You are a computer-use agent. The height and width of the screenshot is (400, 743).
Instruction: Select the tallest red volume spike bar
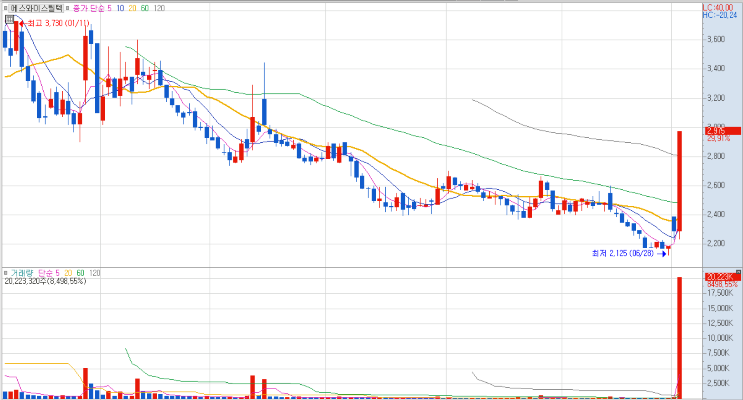pos(679,337)
